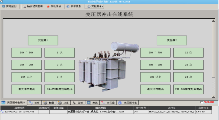Click the 变压器2 50%~70% range box
The width and height of the screenshot is (219, 120).
tap(155, 53)
